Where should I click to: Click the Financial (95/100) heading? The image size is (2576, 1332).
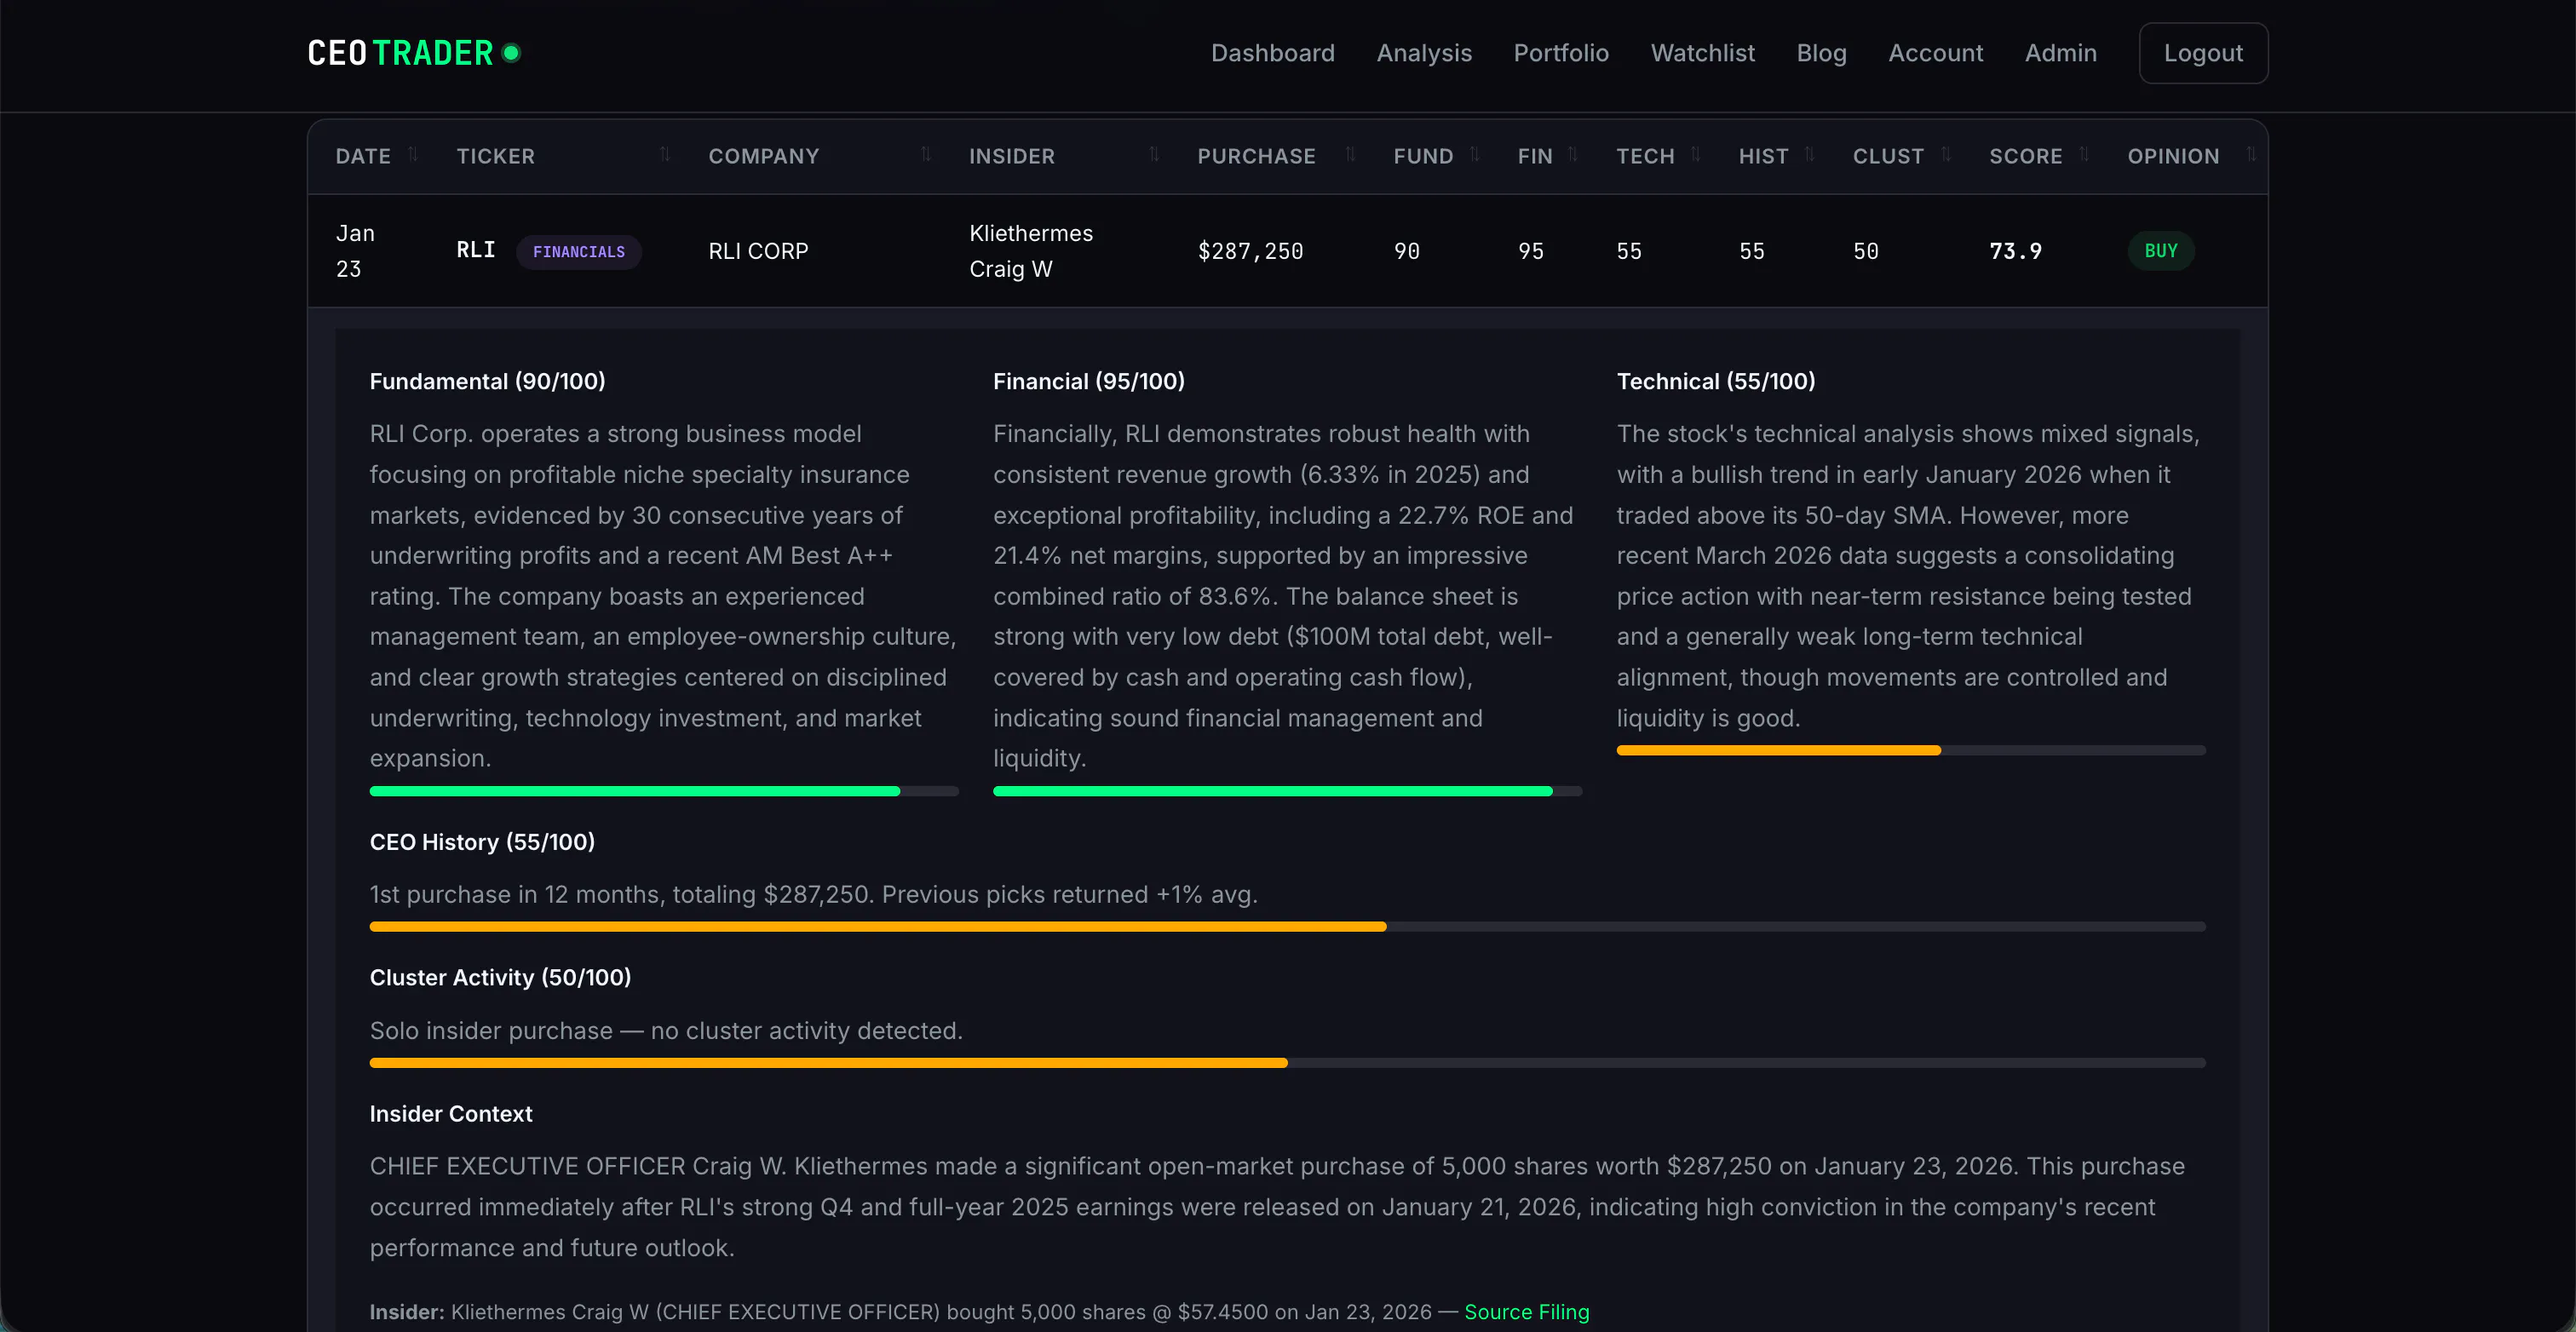[1089, 381]
